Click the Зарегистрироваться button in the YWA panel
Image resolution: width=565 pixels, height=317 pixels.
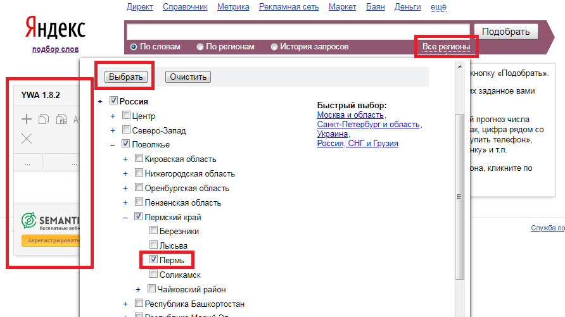coord(51,240)
